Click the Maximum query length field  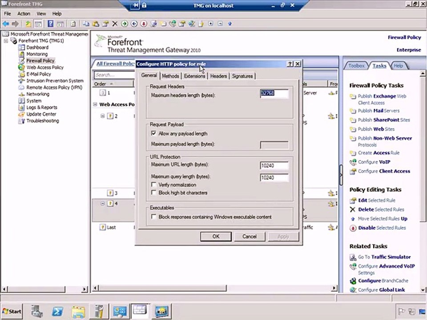(x=274, y=177)
